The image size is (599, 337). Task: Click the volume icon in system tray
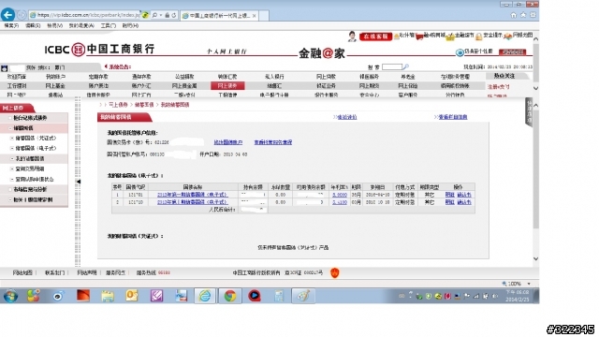point(495,296)
